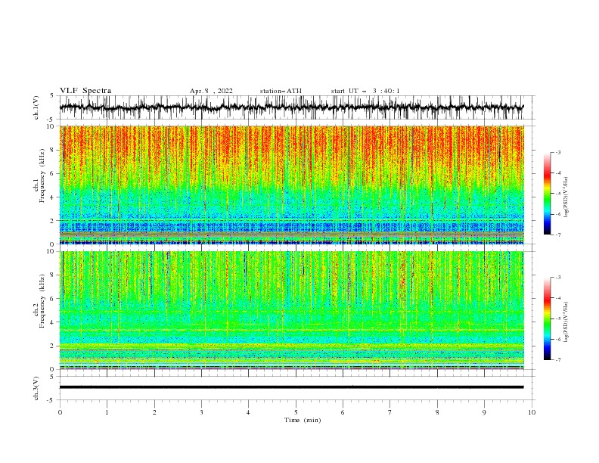Click the "1" tick on the time axis
This screenshot has width=599, height=463.
click(x=107, y=412)
